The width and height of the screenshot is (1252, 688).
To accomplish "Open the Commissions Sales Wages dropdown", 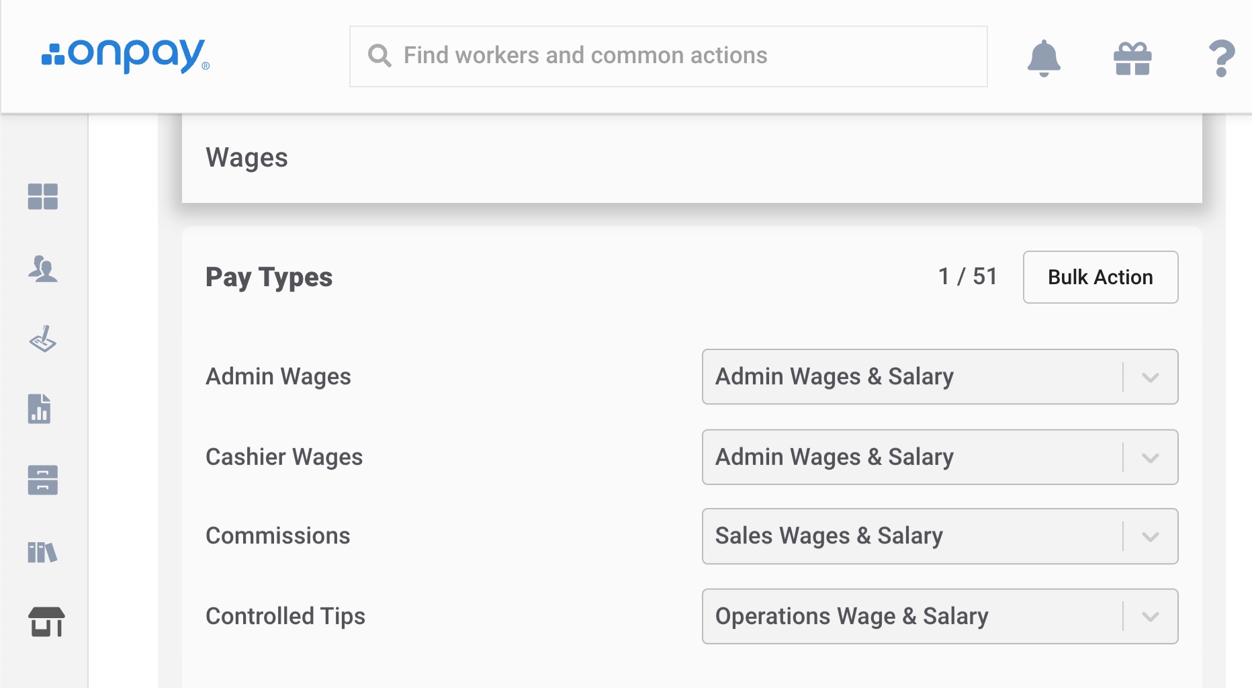I will (940, 536).
